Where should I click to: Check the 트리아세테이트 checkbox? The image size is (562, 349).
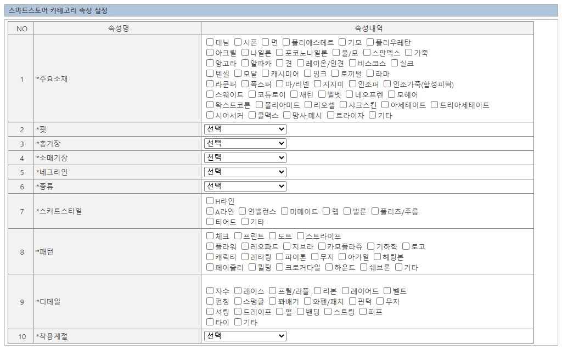435,105
